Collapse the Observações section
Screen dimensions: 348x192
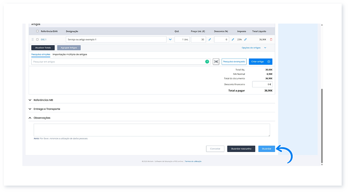point(30,118)
